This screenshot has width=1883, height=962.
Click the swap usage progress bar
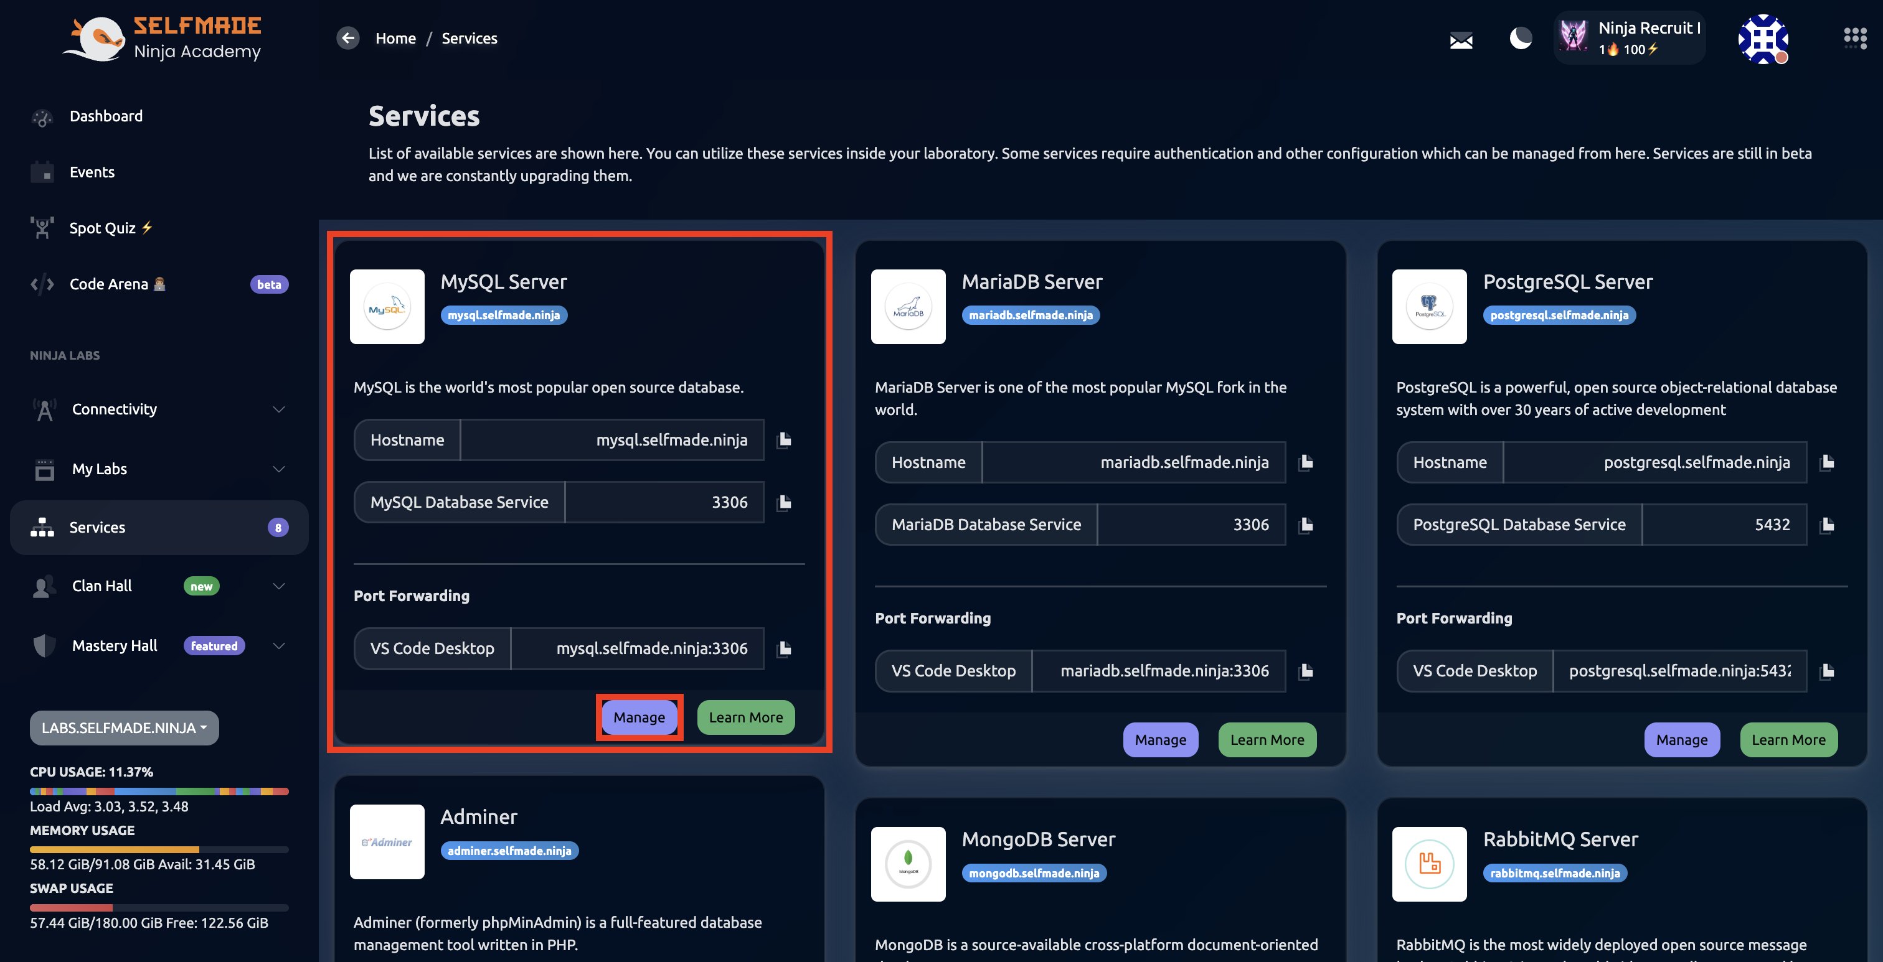pyautogui.click(x=159, y=908)
